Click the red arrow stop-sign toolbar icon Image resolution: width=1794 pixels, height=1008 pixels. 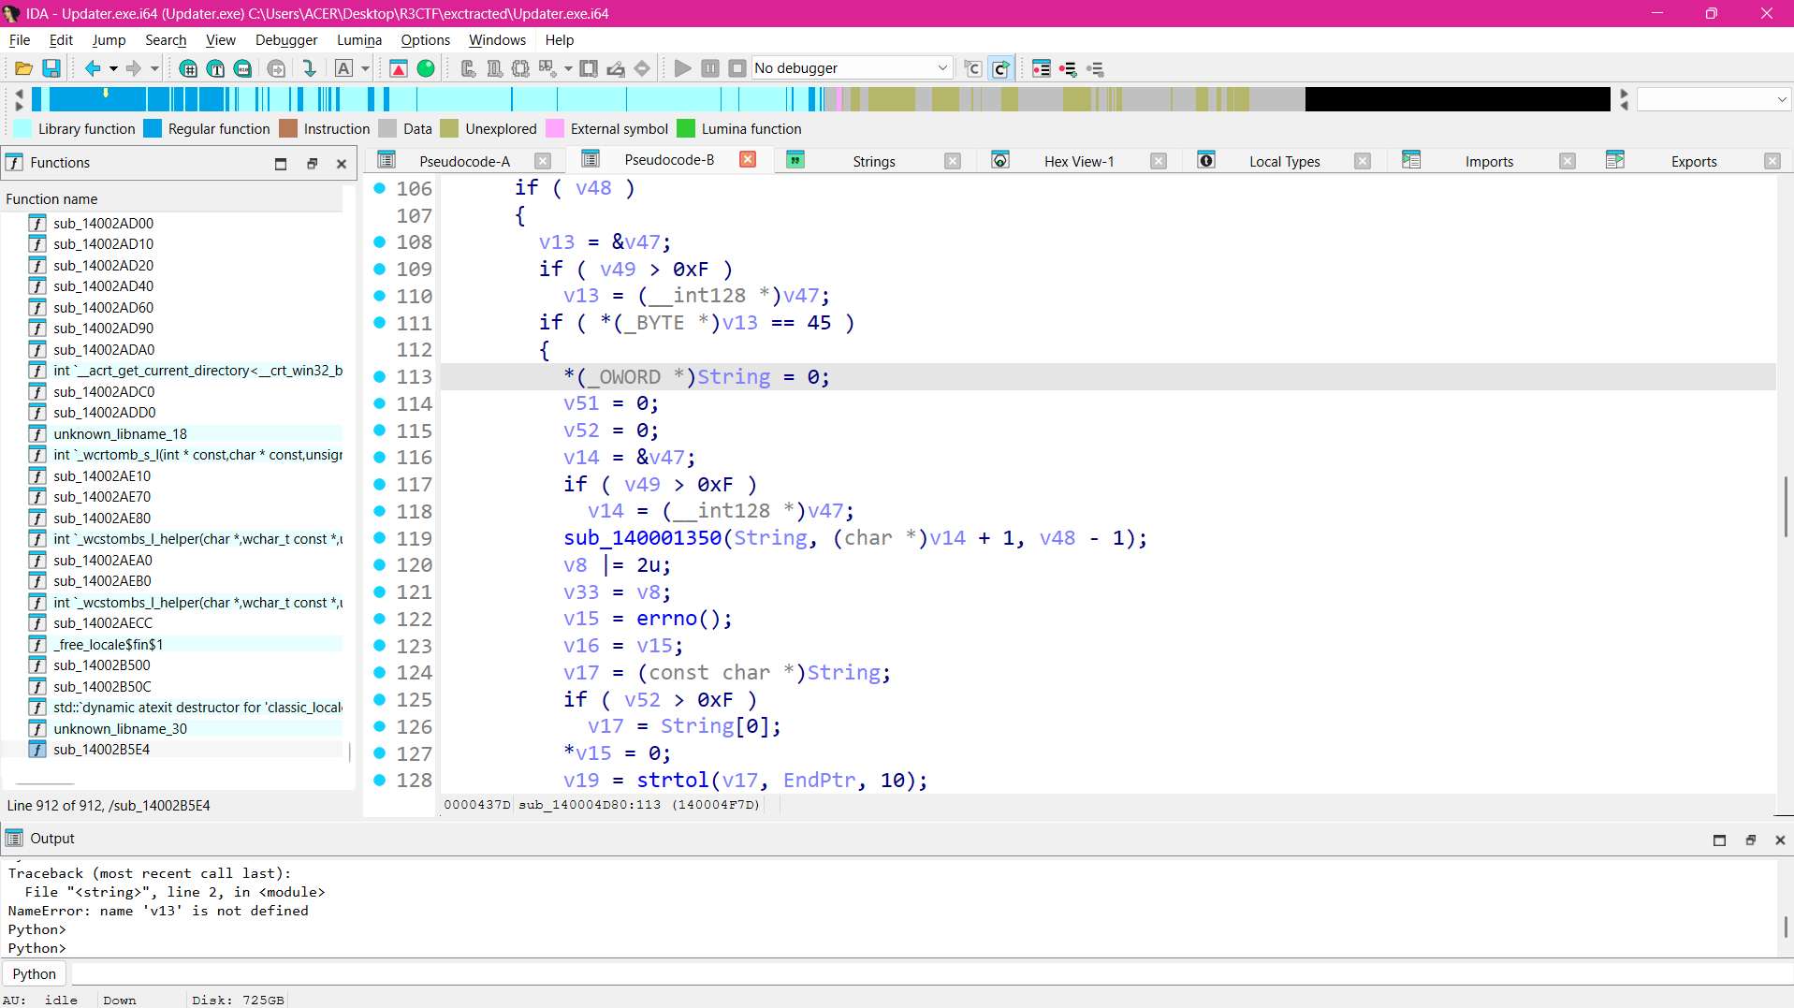[x=399, y=68]
